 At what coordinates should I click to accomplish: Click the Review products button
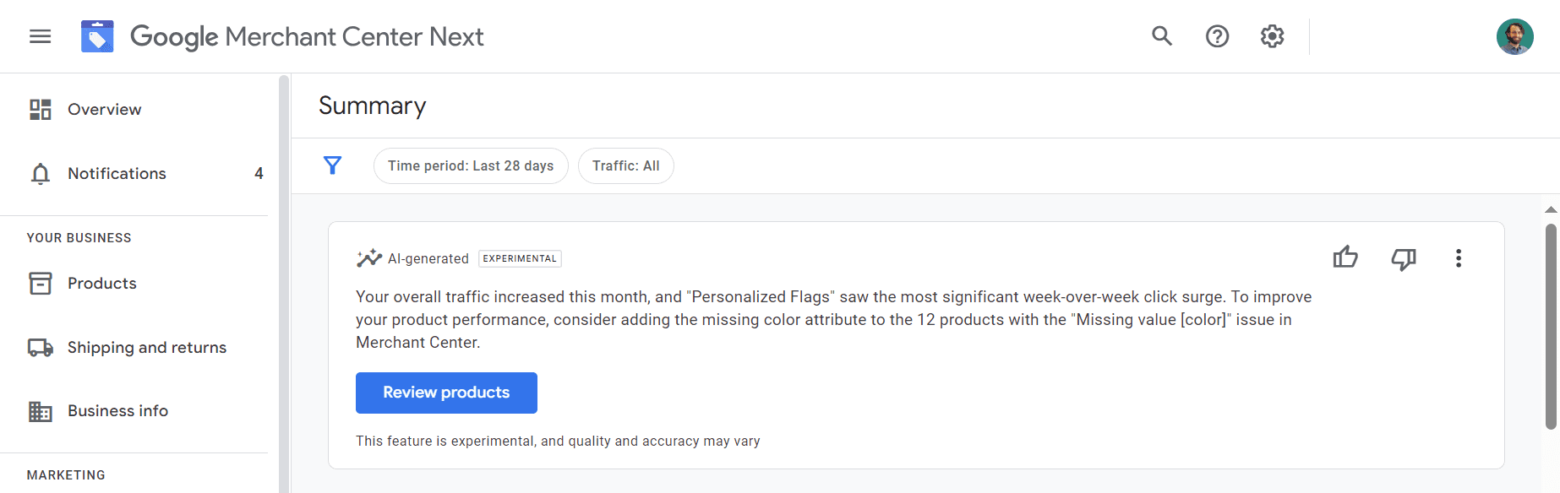(446, 393)
